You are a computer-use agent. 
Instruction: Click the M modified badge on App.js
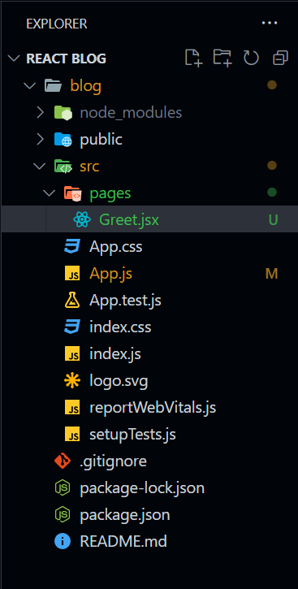point(272,275)
